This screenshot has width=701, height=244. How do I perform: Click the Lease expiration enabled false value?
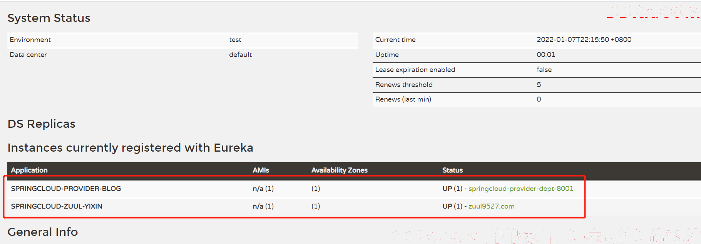point(544,70)
